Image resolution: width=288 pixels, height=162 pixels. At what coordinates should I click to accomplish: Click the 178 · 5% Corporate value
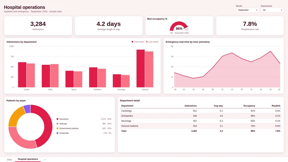click(107, 133)
